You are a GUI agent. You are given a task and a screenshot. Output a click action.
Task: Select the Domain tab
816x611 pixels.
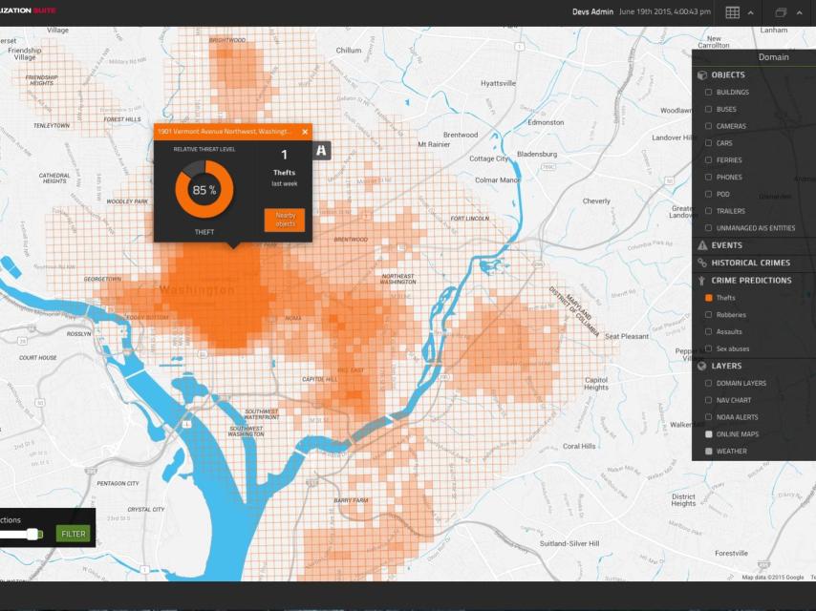(x=776, y=57)
